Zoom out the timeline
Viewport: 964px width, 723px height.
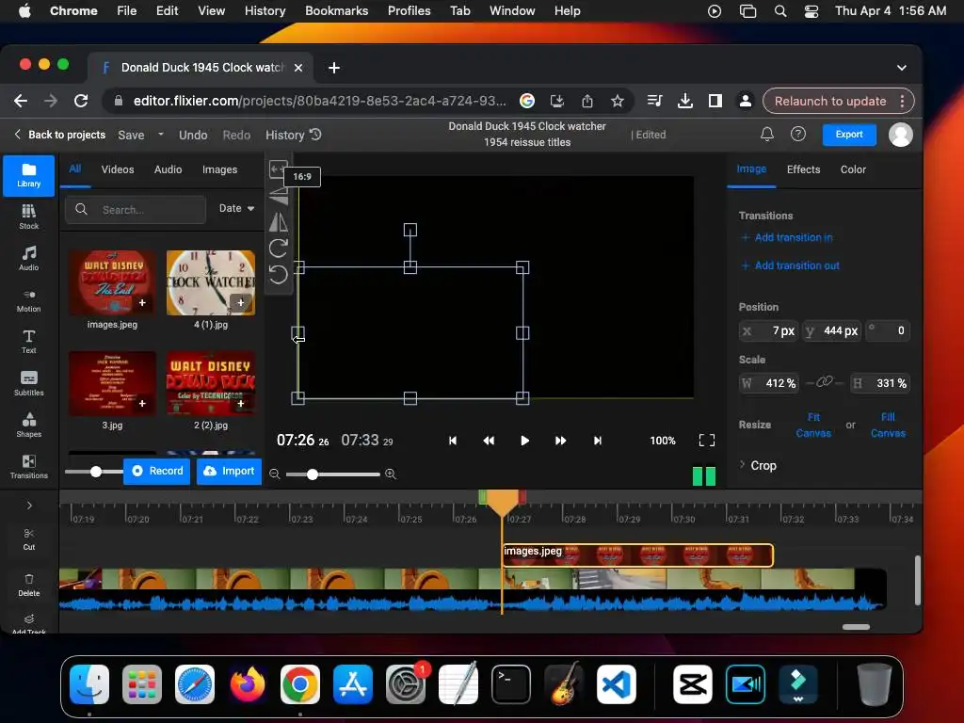pos(274,474)
